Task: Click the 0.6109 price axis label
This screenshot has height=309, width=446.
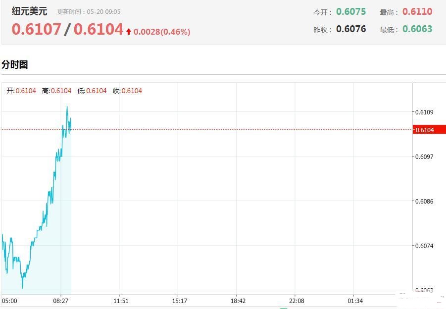Action: pos(424,112)
